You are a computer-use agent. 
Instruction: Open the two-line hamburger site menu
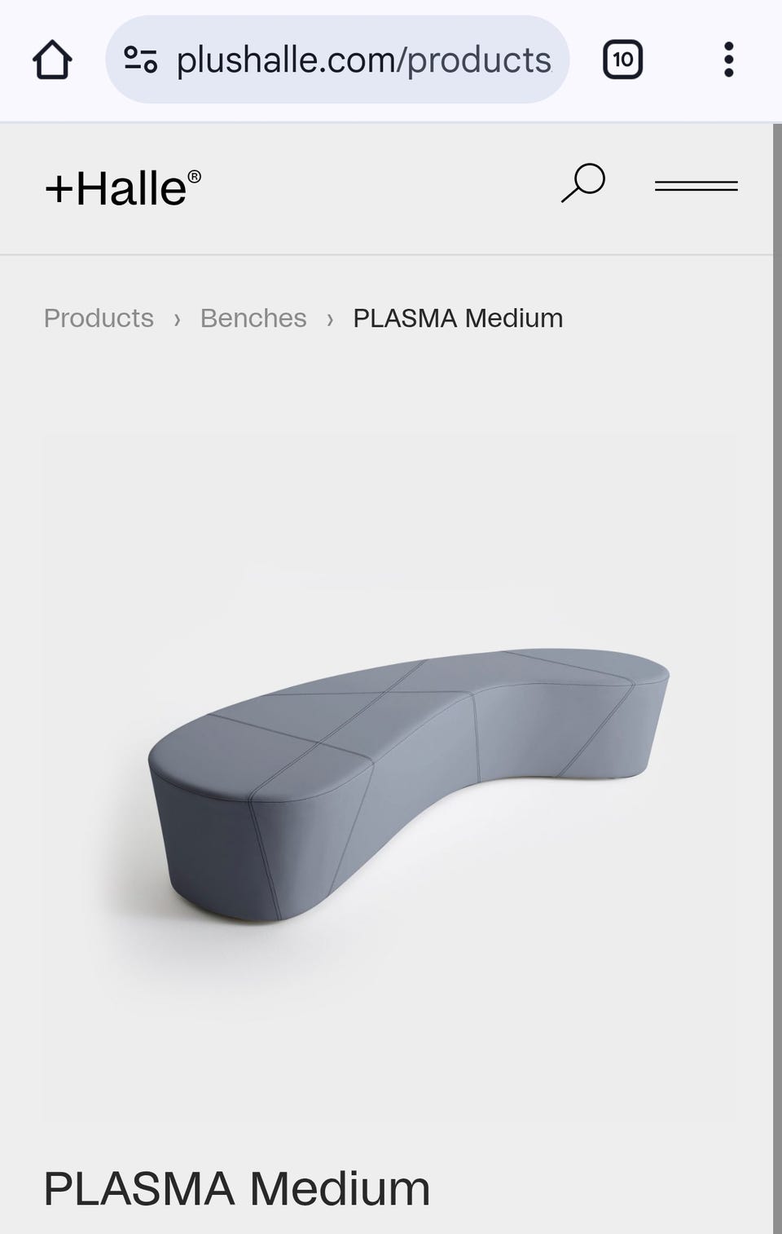point(696,186)
